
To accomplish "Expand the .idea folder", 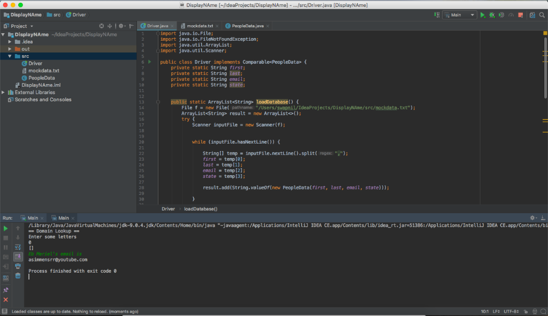I will (10, 42).
